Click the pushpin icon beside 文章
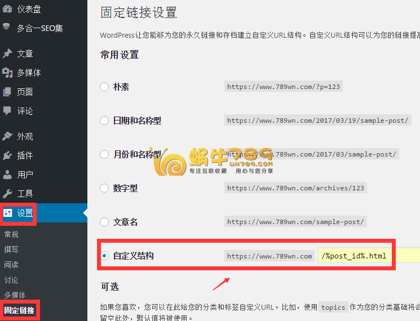This screenshot has width=420, height=321. tap(7, 53)
